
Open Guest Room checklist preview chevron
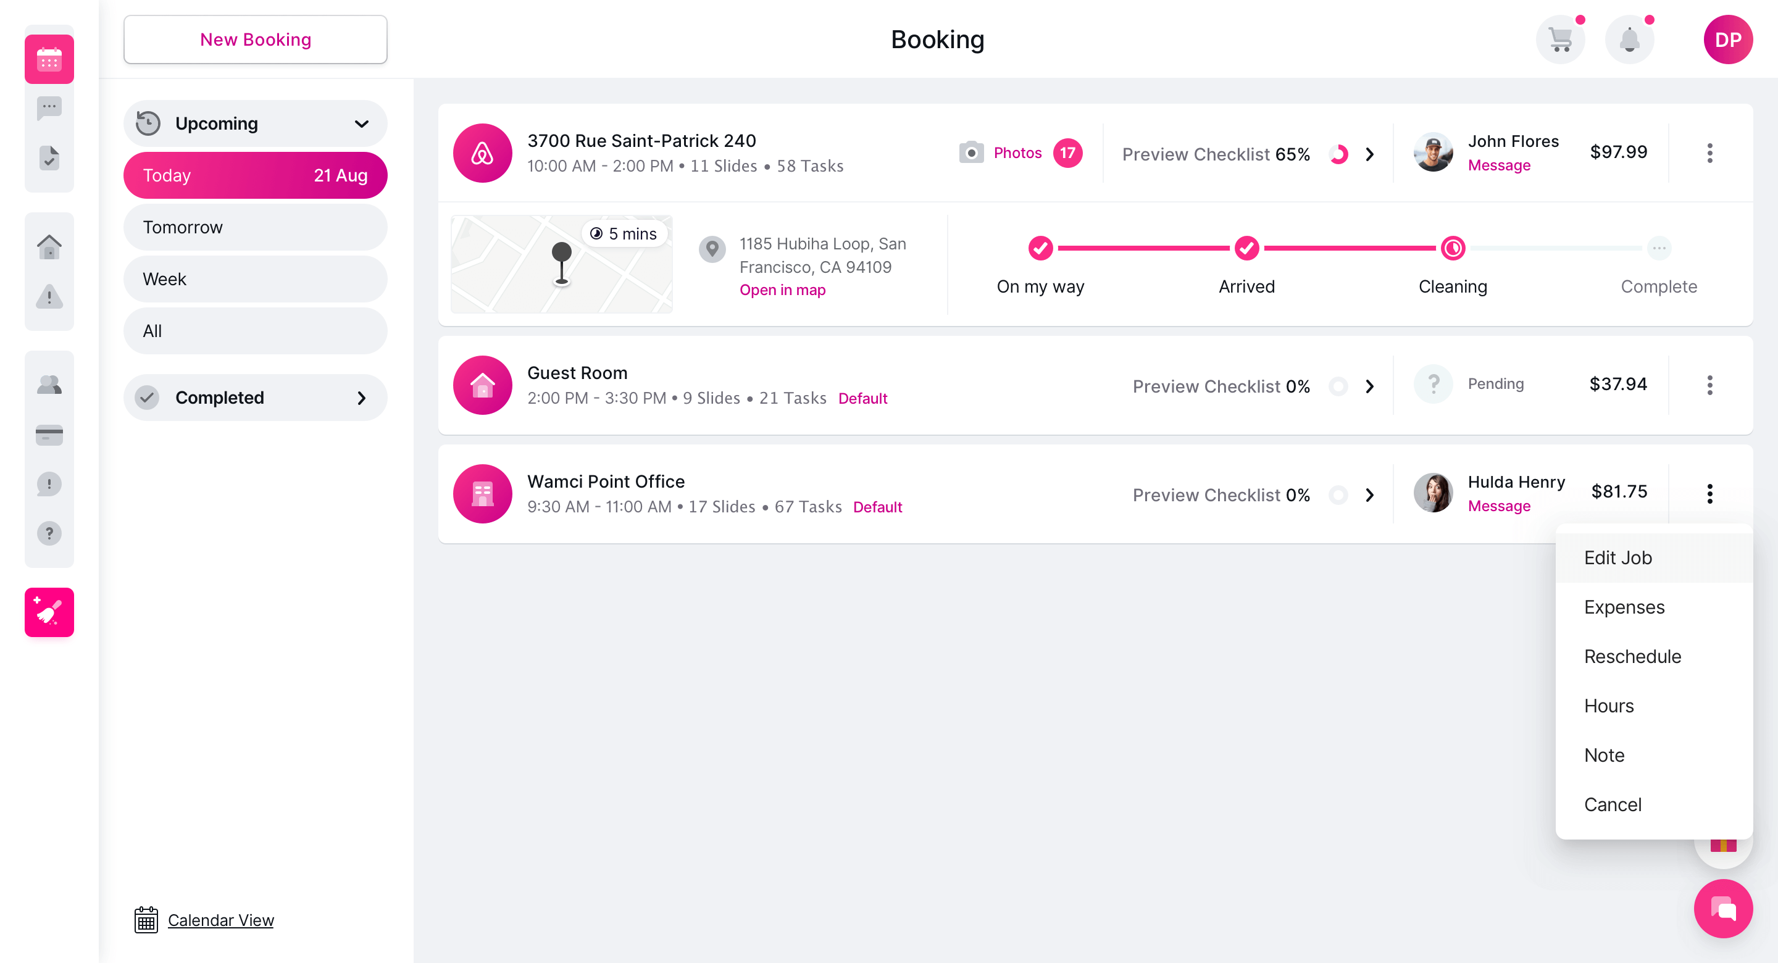1370,386
